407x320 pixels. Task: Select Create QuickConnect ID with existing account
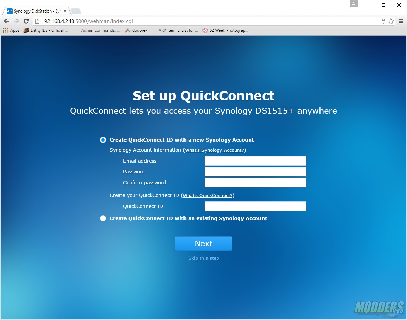[103, 218]
